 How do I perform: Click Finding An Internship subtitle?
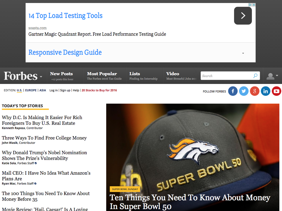(143, 79)
